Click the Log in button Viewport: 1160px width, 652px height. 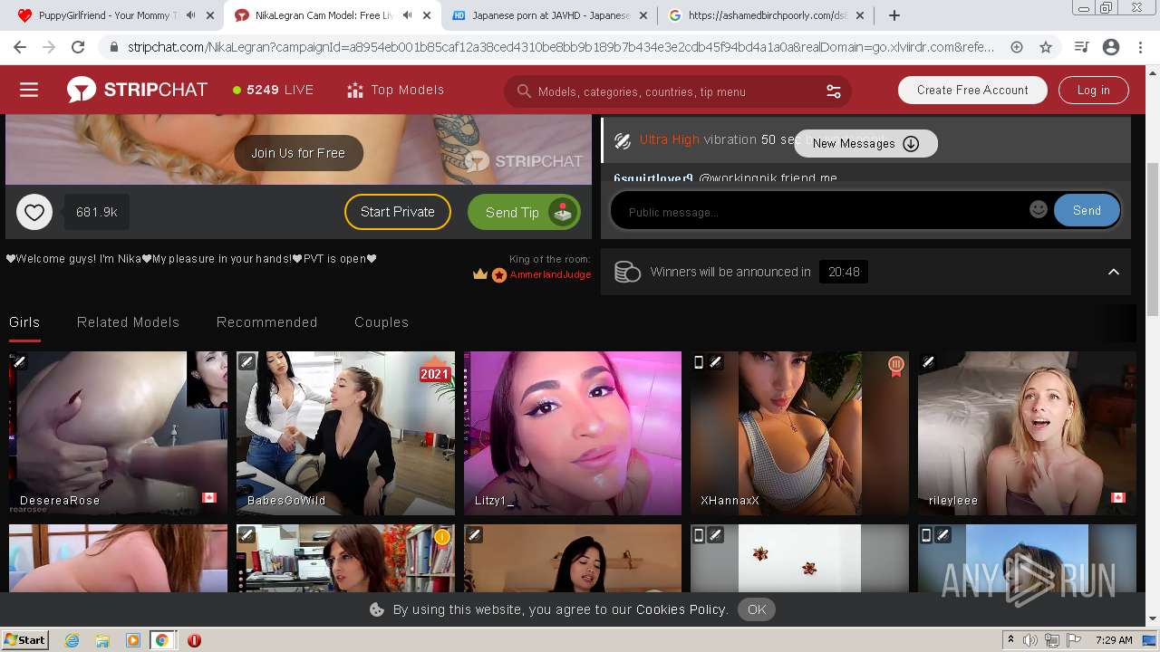tap(1093, 90)
